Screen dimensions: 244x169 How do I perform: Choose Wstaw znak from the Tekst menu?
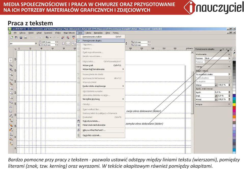101,65
